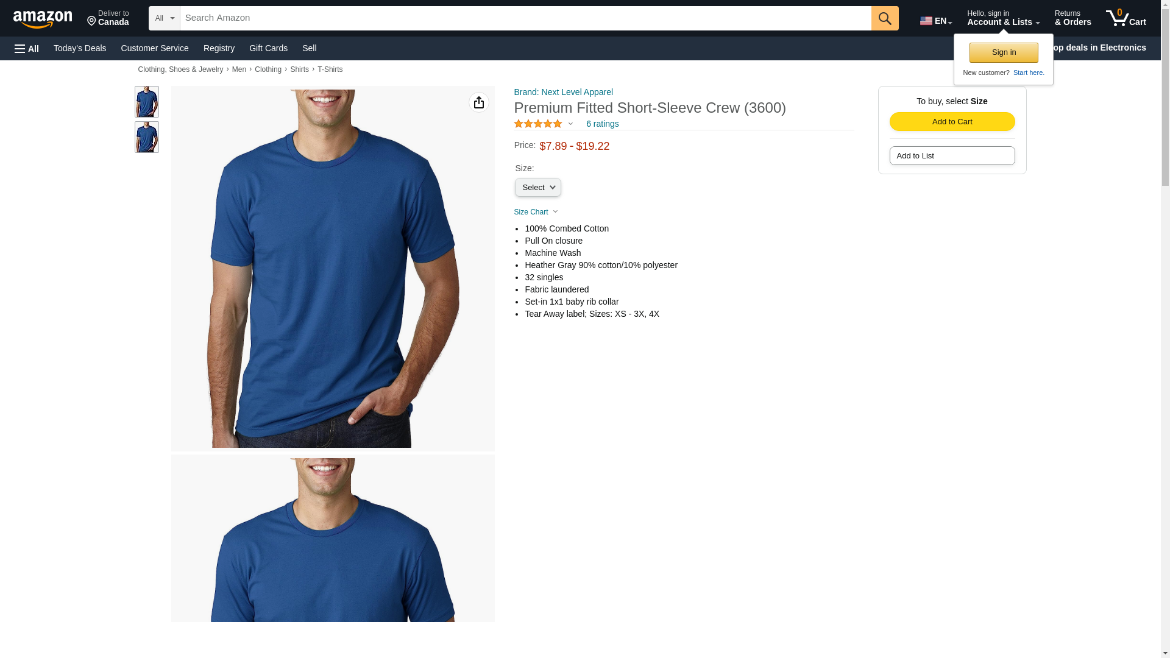This screenshot has height=658, width=1170.
Task: Open the All hamburger menu
Action: 27,49
